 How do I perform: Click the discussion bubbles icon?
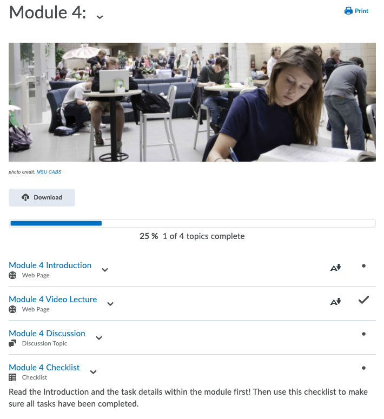tap(12, 343)
